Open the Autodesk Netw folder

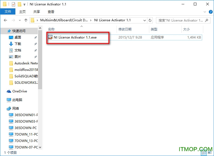(x=26, y=63)
